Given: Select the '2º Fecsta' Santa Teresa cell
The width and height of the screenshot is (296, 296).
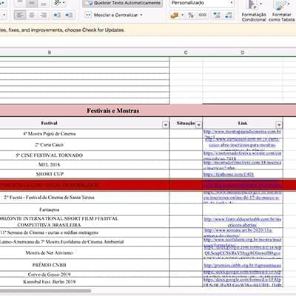Looking at the screenshot, I should tap(84, 198).
